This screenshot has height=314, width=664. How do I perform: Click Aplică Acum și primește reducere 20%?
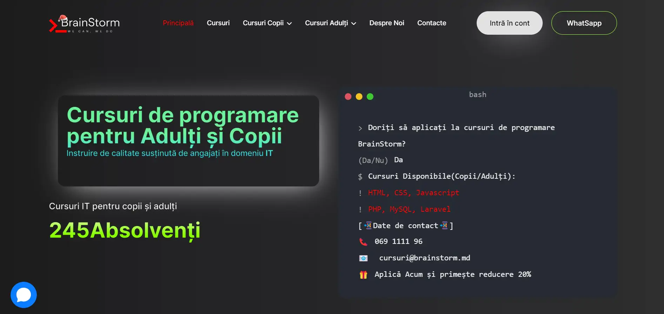coord(453,274)
